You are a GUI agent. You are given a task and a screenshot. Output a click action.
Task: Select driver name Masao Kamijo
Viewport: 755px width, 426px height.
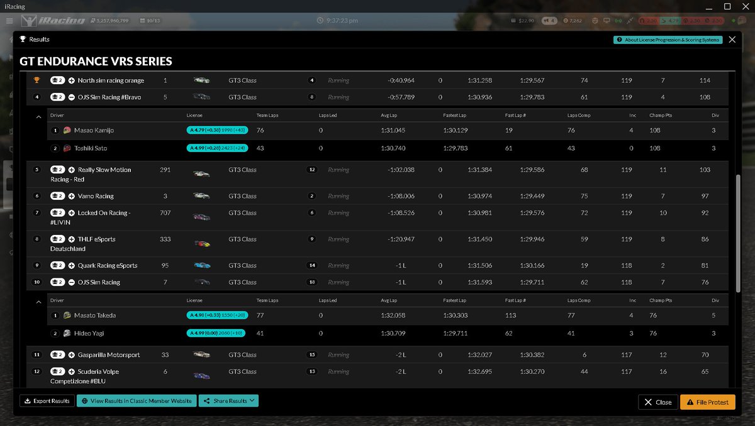click(x=94, y=130)
